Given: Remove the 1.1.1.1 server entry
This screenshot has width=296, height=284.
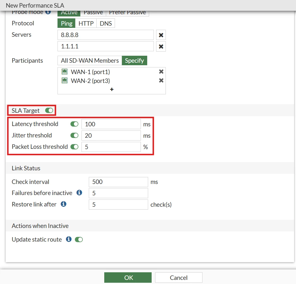Looking at the screenshot, I should [161, 46].
